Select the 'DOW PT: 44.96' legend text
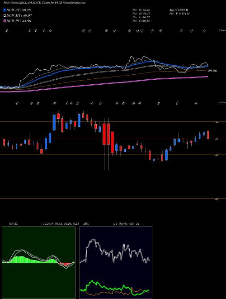226x299 pixels. tap(19, 21)
